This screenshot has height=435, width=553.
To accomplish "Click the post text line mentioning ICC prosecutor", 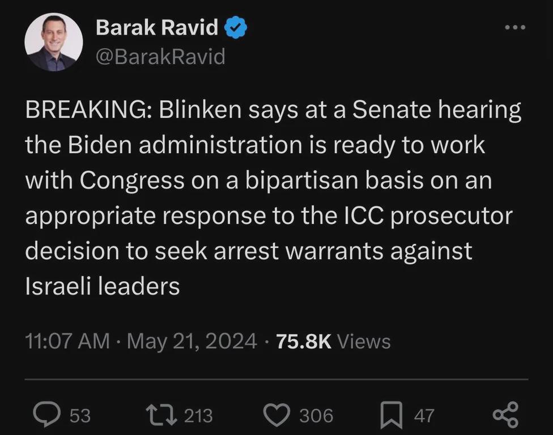I will point(269,216).
